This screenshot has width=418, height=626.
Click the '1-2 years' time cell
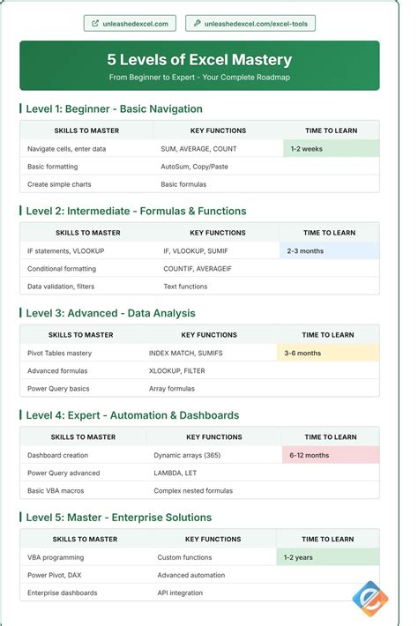(328, 557)
